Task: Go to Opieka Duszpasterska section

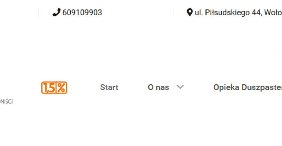Action: (x=248, y=88)
